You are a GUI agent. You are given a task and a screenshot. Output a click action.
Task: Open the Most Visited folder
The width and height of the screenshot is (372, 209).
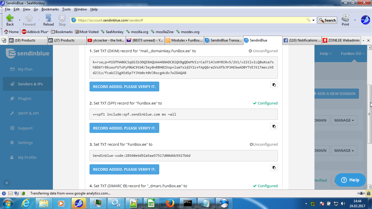[87, 32]
